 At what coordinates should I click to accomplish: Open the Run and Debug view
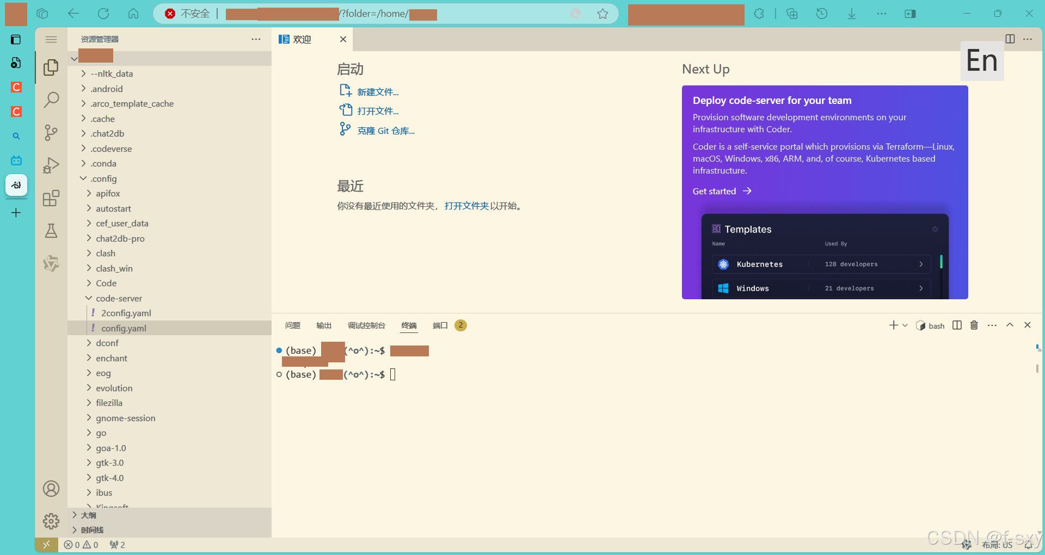point(51,165)
